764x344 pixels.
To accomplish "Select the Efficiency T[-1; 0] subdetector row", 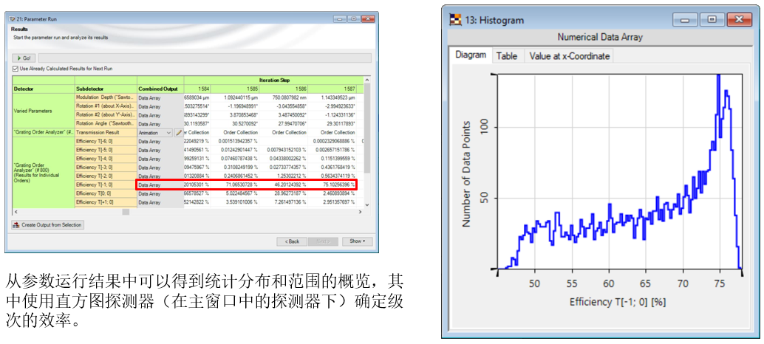I will click(x=106, y=185).
